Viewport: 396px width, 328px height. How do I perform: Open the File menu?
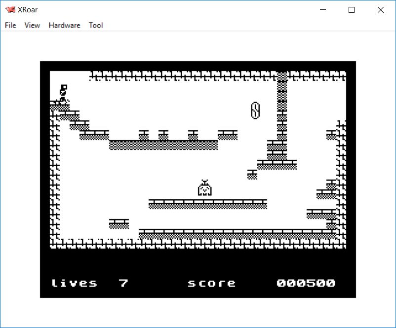coord(10,25)
